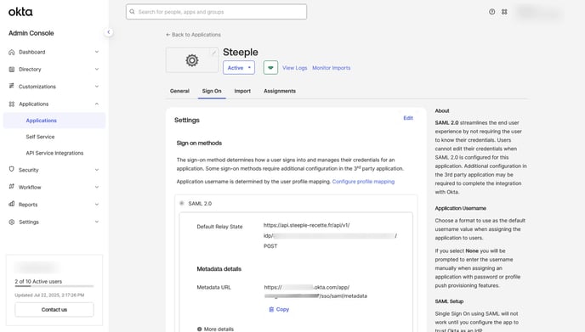Screen dimensions: 585x332
Task: Expand the Workflow menu chevron
Action: (x=97, y=187)
